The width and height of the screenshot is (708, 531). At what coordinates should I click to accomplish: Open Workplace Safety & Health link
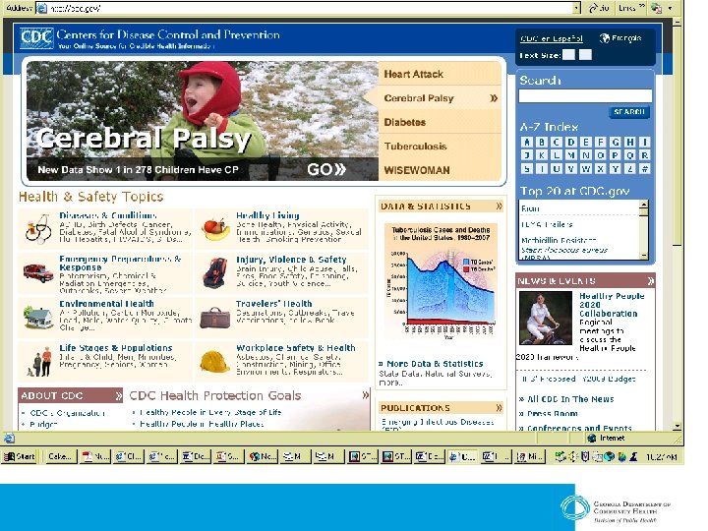(296, 348)
